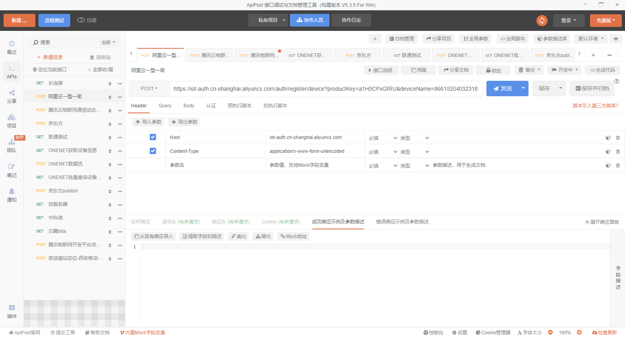This screenshot has width=625, height=341.
Task: Open the 开发中 status dropdown
Action: [565, 70]
